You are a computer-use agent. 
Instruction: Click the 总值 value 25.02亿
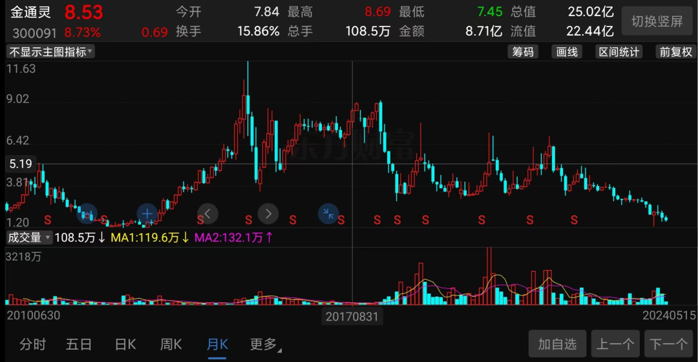591,12
